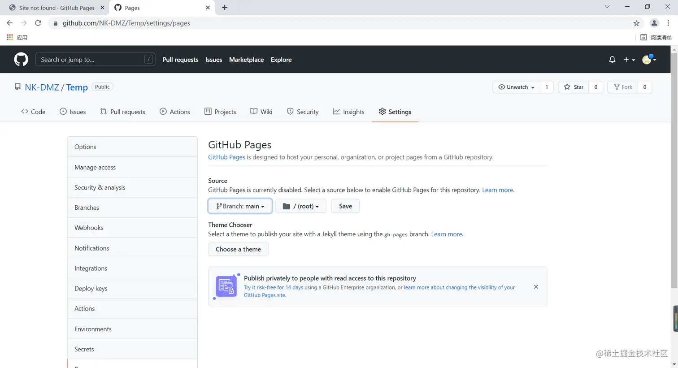Open 'Learn more' link in Theme Chooser section
The width and height of the screenshot is (678, 368).
[x=447, y=234]
